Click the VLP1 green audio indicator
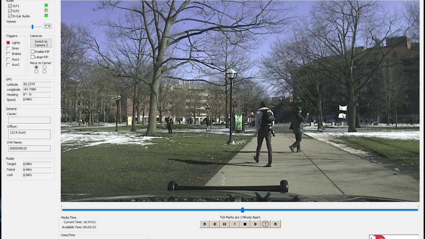This screenshot has height=239, width=425. [46, 5]
